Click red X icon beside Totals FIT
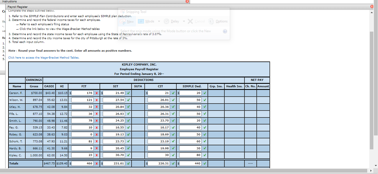 [96, 164]
